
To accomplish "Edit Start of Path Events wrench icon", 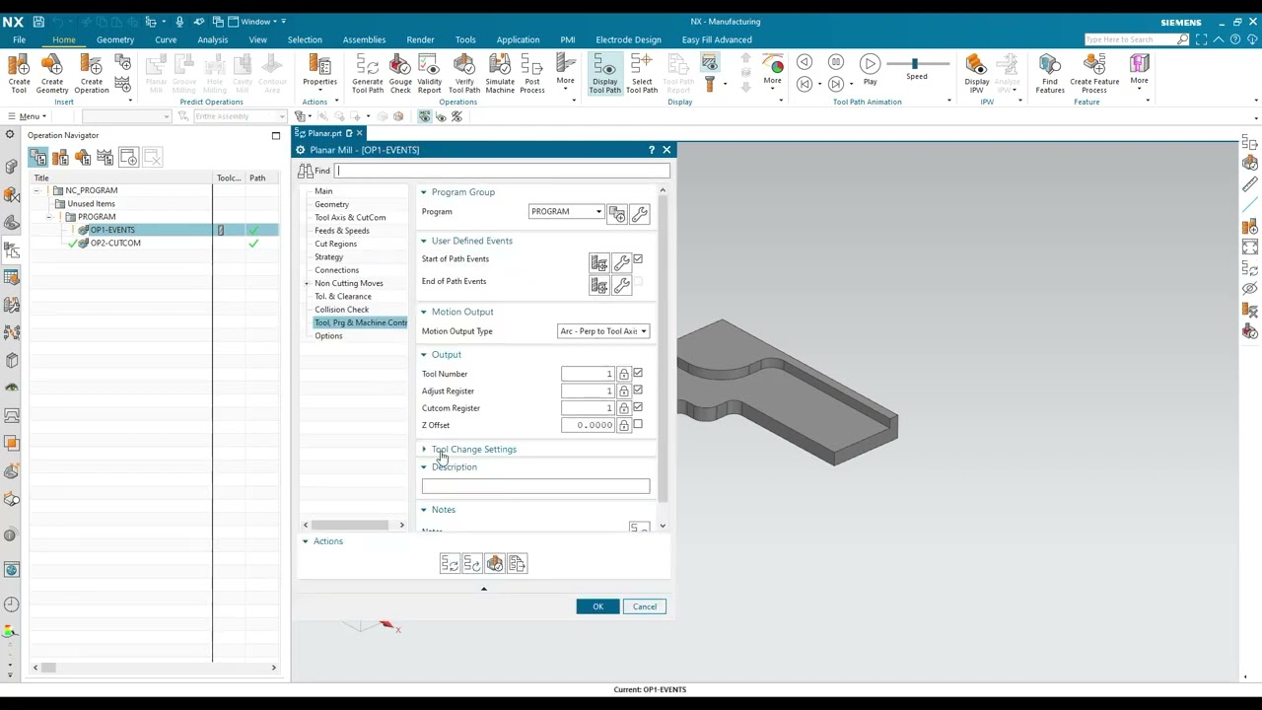I will click(x=621, y=262).
